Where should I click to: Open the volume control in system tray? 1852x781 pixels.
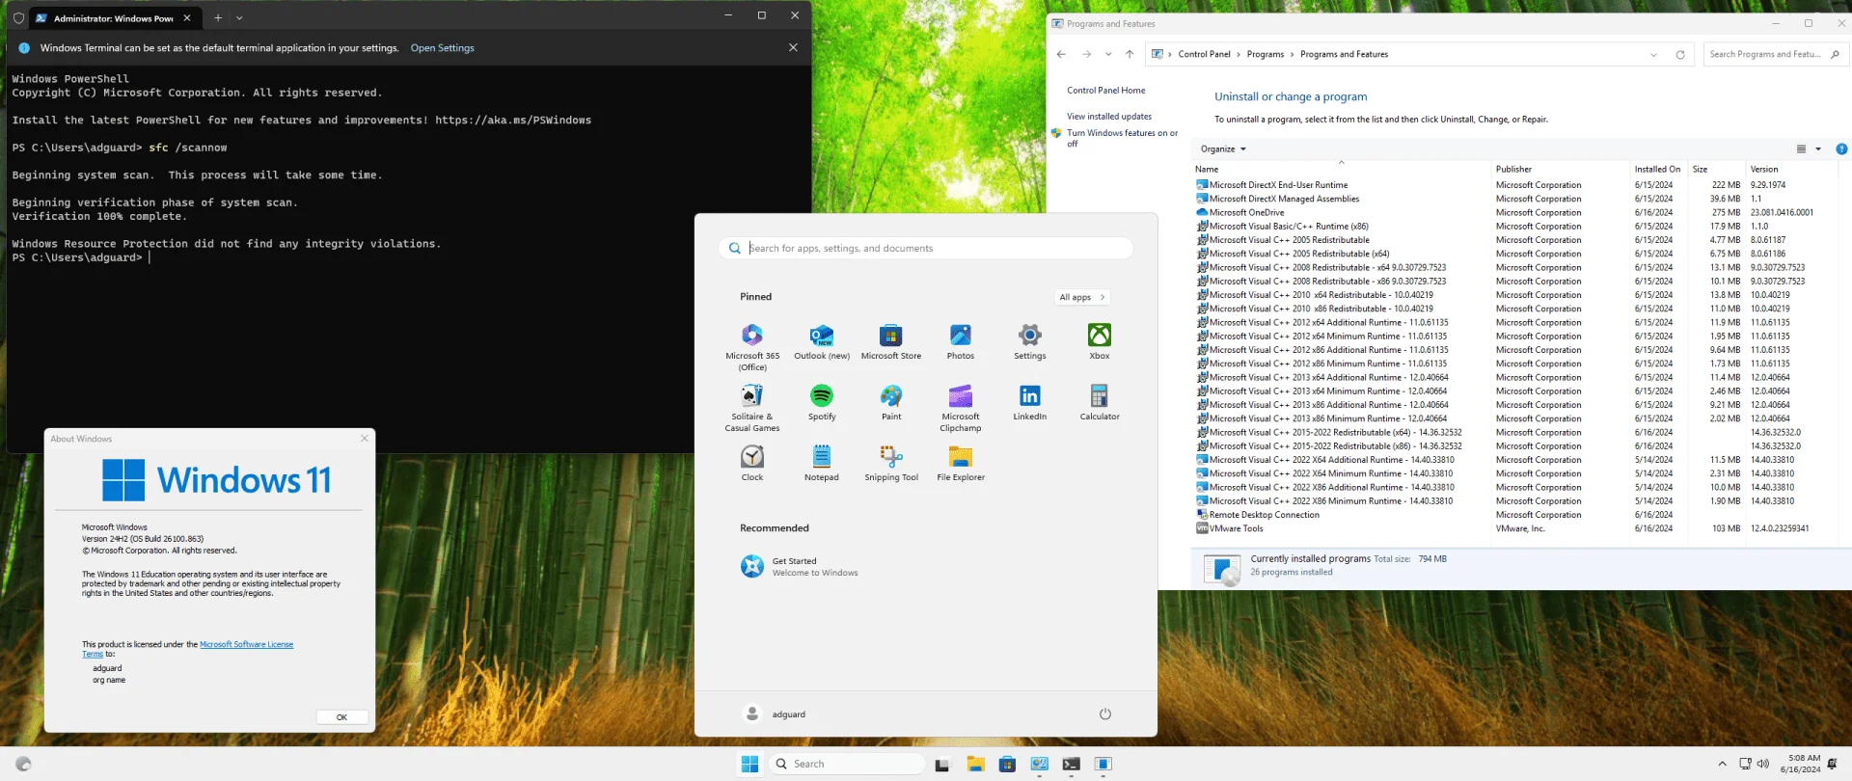click(1763, 765)
